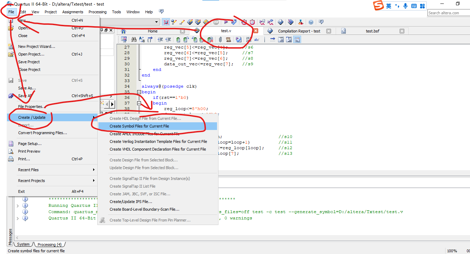This screenshot has width=470, height=254.
Task: Click the feedback speech-bubble icon beside Help menu
Action: pyautogui.click(x=161, y=12)
